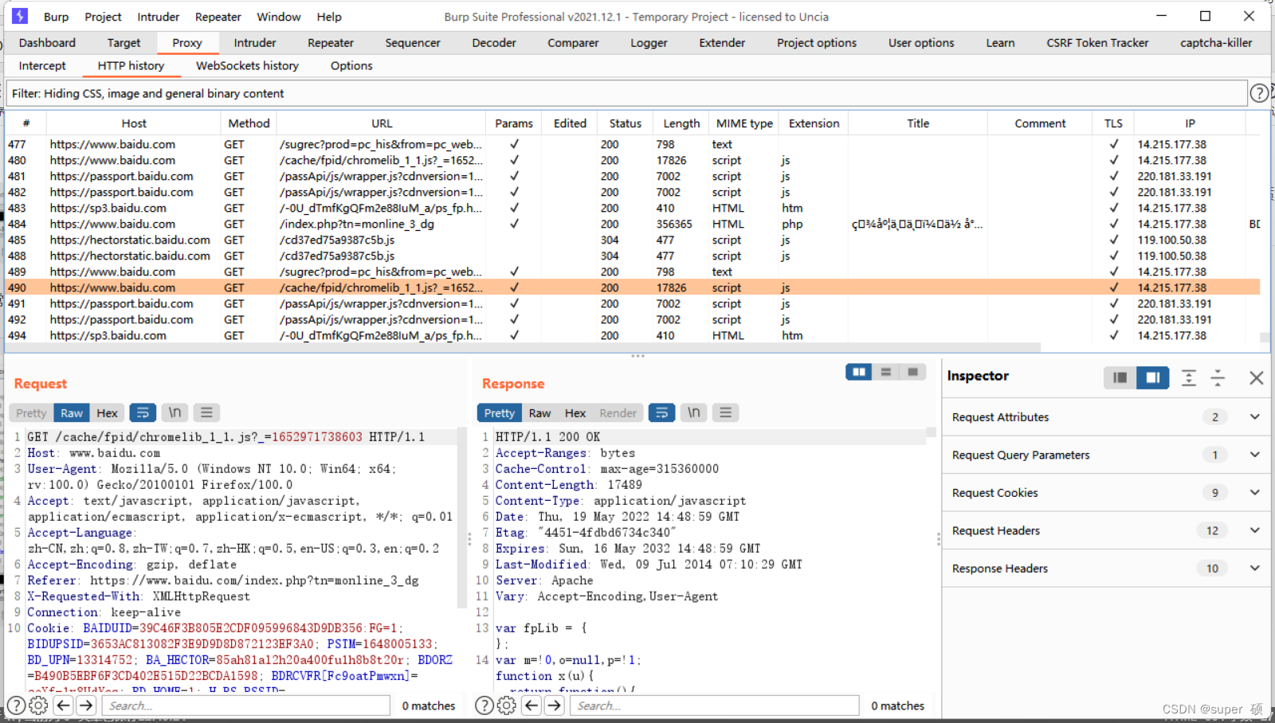The height and width of the screenshot is (723, 1275).
Task: Go to next match in Request search
Action: click(x=86, y=705)
